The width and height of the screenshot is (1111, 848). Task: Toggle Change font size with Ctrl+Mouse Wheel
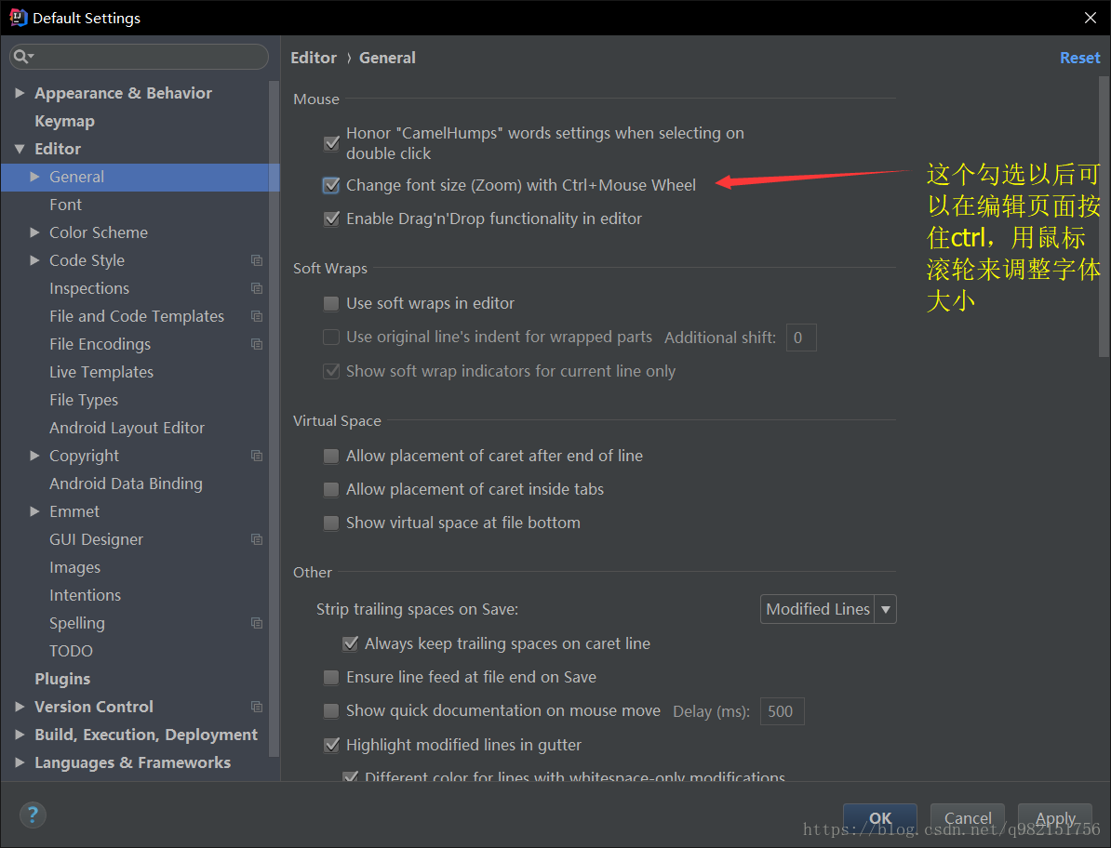pos(331,185)
